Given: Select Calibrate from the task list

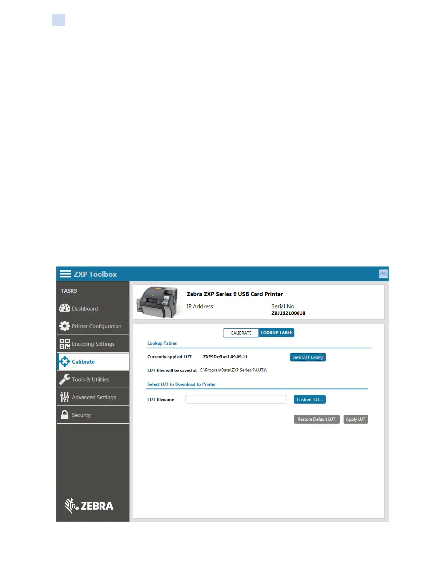Looking at the screenshot, I should click(x=93, y=361).
